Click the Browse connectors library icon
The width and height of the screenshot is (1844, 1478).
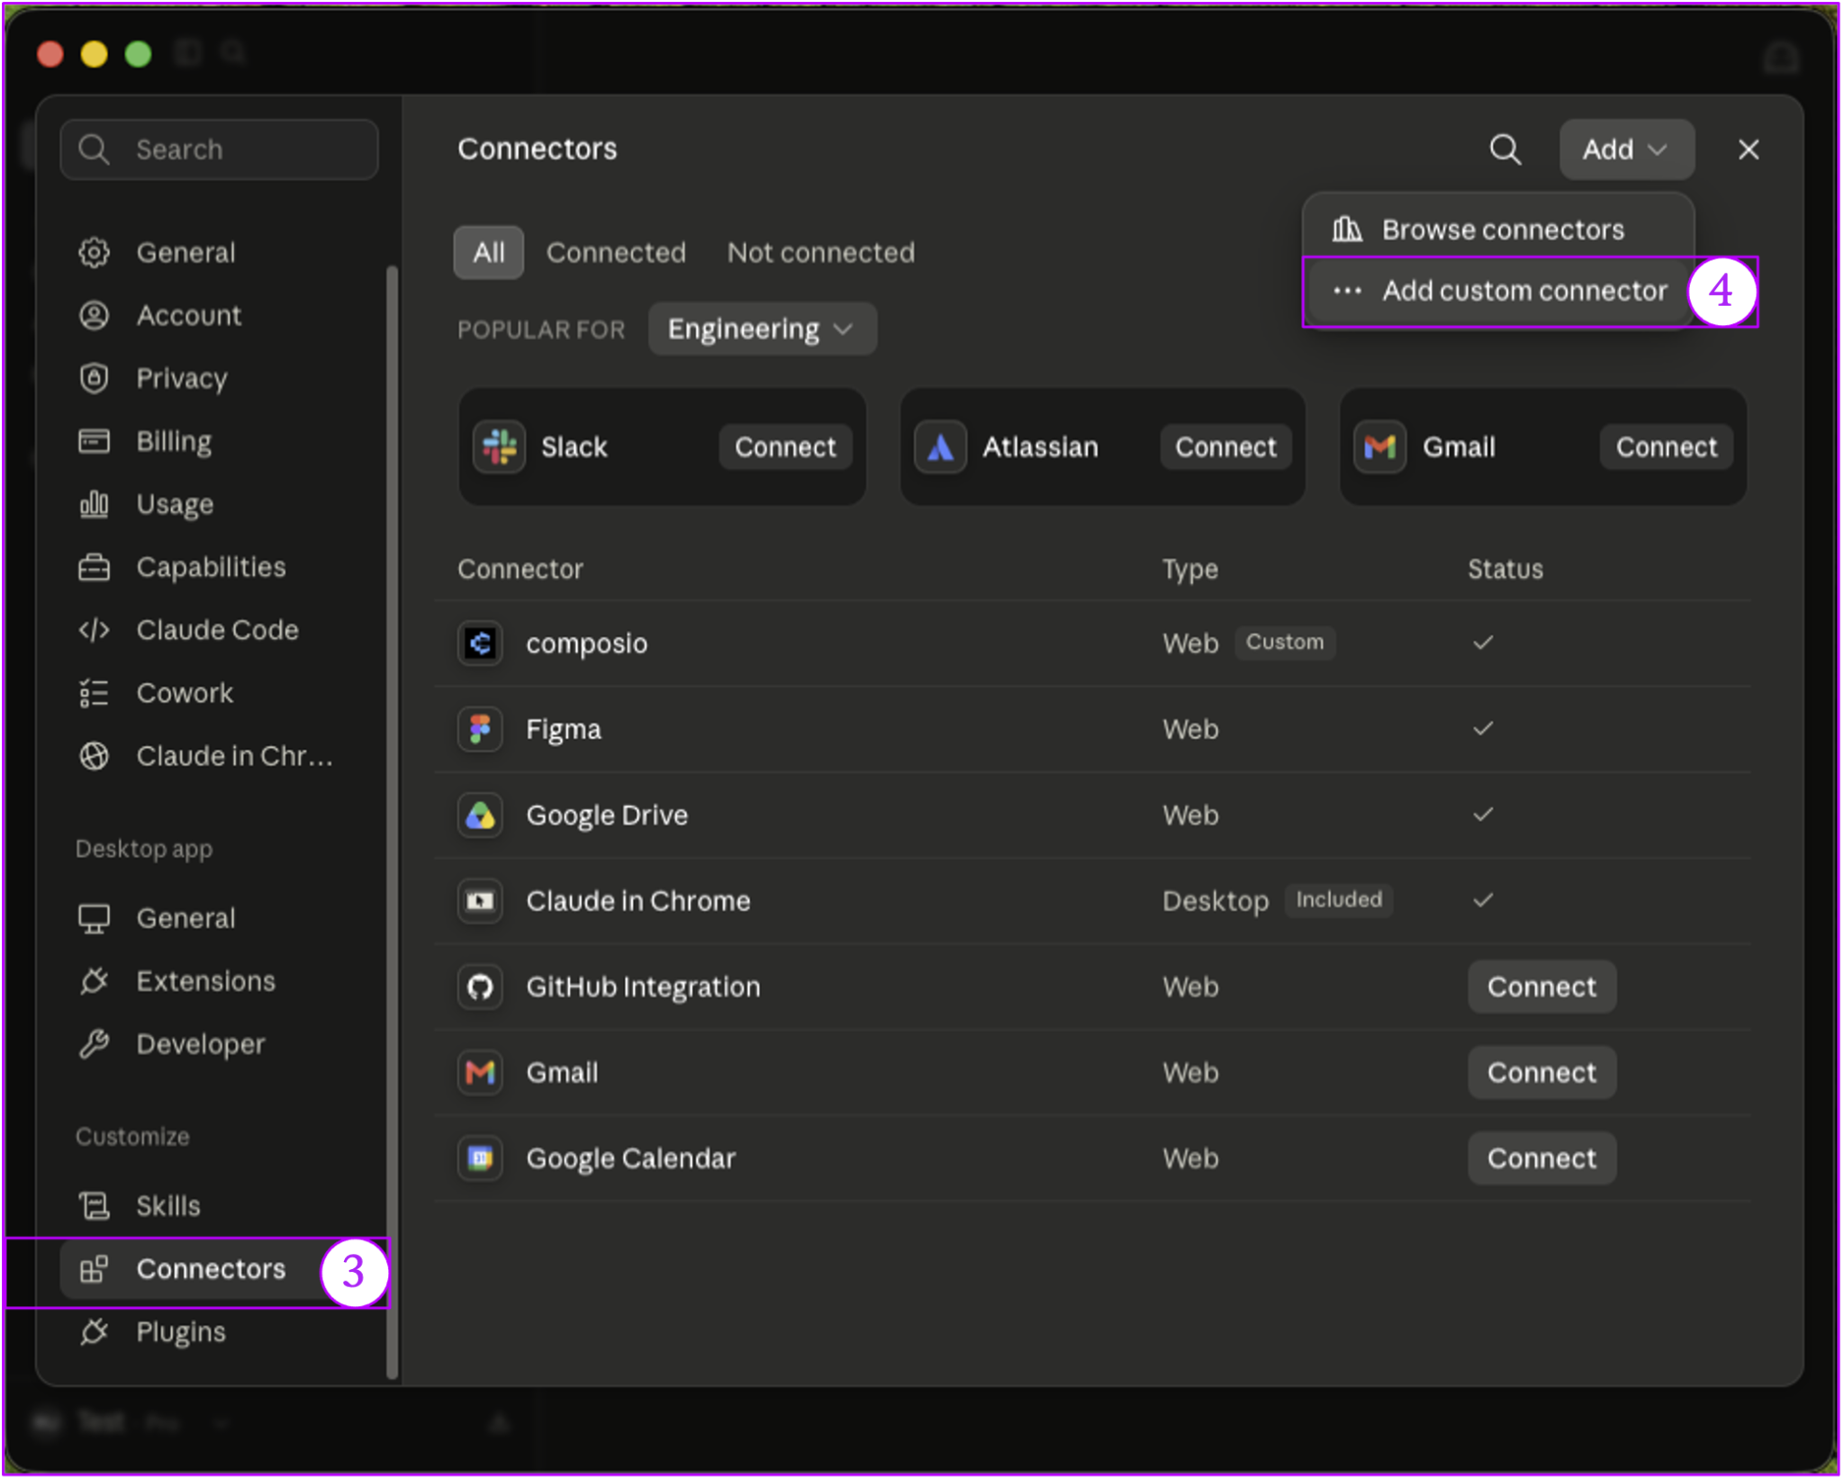click(x=1347, y=230)
